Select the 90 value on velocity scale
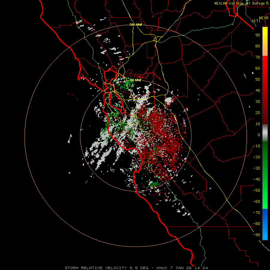Viewport: 270px width, 270px height. (x=258, y=35)
